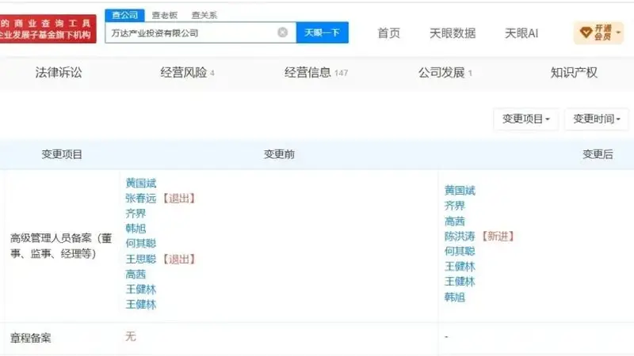Open 黄国斌 in the 变更前 column
Screen dimensions: 634x356
coord(141,183)
